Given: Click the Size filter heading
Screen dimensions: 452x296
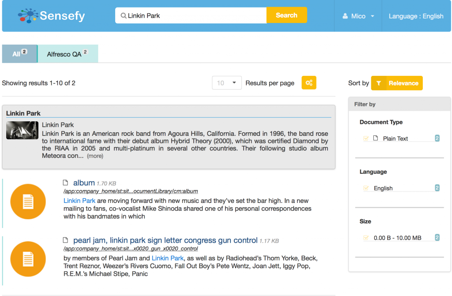Looking at the screenshot, I should point(365,221).
